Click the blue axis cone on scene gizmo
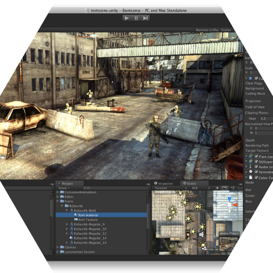This screenshot has height=273, width=273. (229, 199)
